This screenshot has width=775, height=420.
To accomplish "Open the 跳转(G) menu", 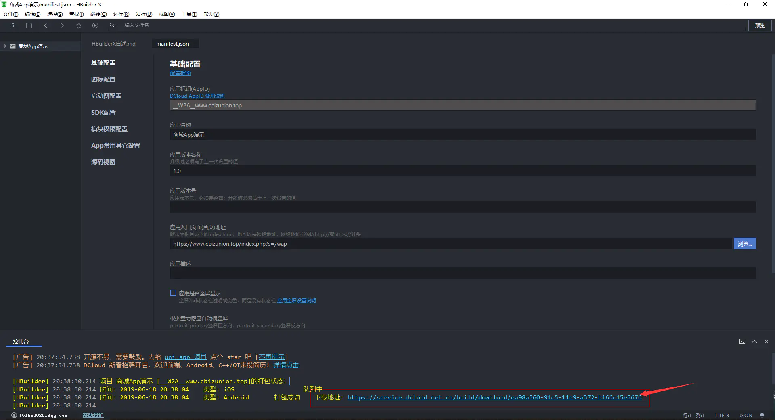I will (x=98, y=14).
